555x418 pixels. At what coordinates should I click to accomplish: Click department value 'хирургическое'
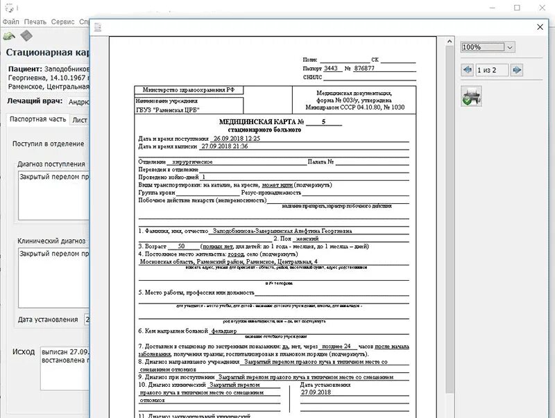click(192, 162)
